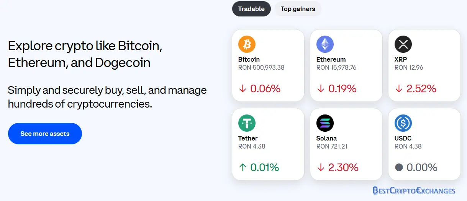Click the grey dot beside USDC 0.00%

(x=399, y=168)
